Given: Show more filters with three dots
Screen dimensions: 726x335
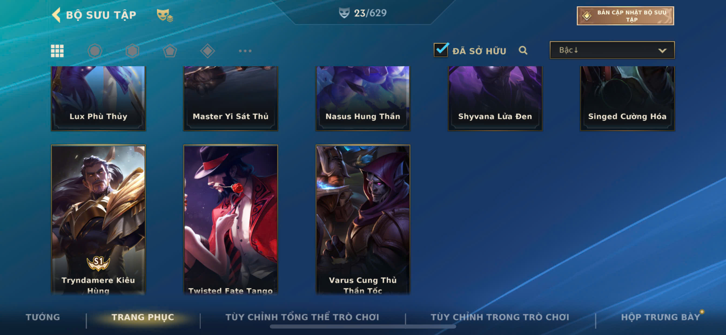Looking at the screenshot, I should coord(245,51).
